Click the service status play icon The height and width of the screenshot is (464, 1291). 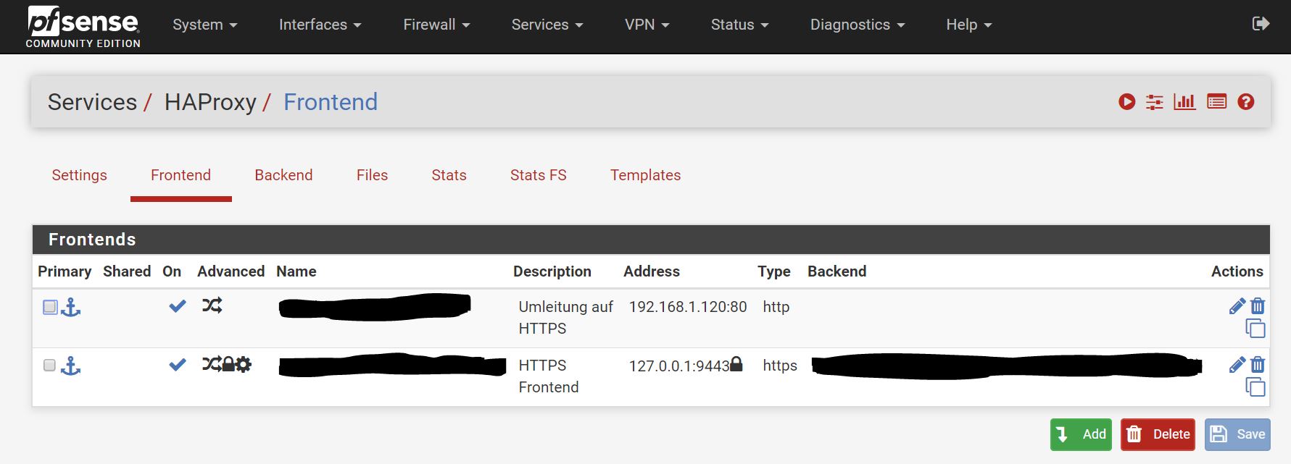point(1126,102)
